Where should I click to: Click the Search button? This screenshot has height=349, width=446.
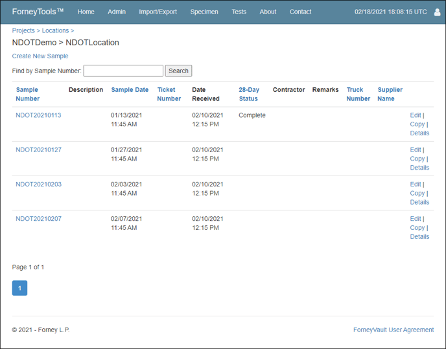(x=178, y=71)
